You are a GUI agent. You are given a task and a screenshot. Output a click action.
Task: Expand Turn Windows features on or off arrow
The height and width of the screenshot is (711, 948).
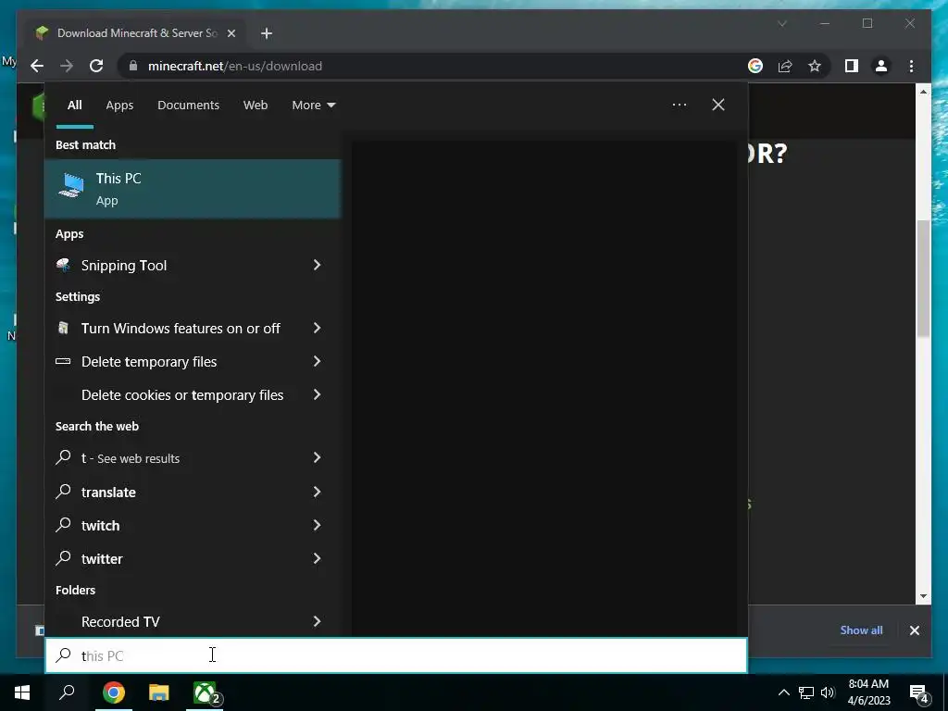pos(317,328)
